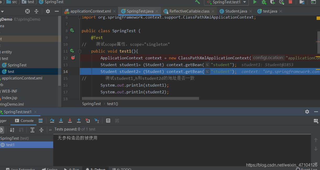Stop the running debug session

coord(290,2)
